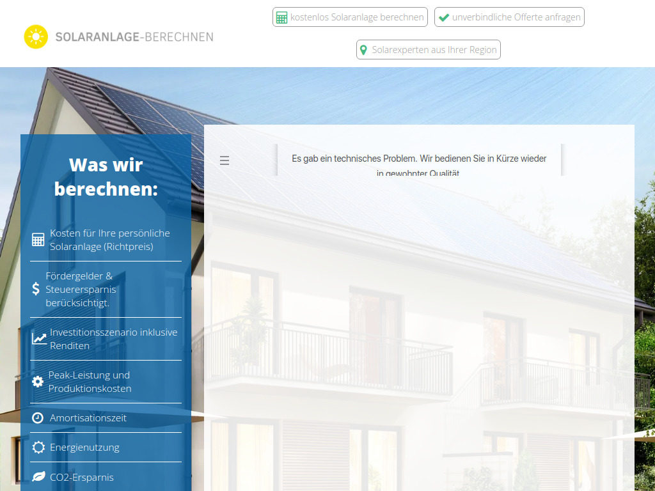This screenshot has height=491, width=655.
Task: Click the SOLARANLAGE-BERECHNEN wordmark
Action: (134, 36)
